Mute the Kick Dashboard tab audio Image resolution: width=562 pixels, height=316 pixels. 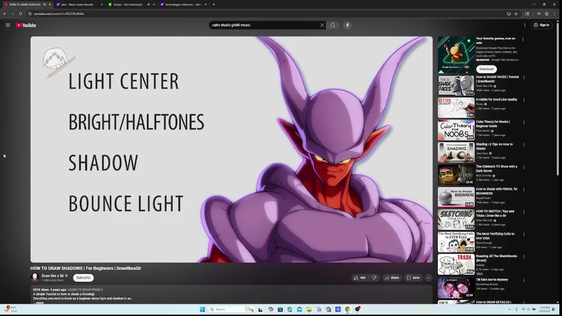tap(148, 4)
